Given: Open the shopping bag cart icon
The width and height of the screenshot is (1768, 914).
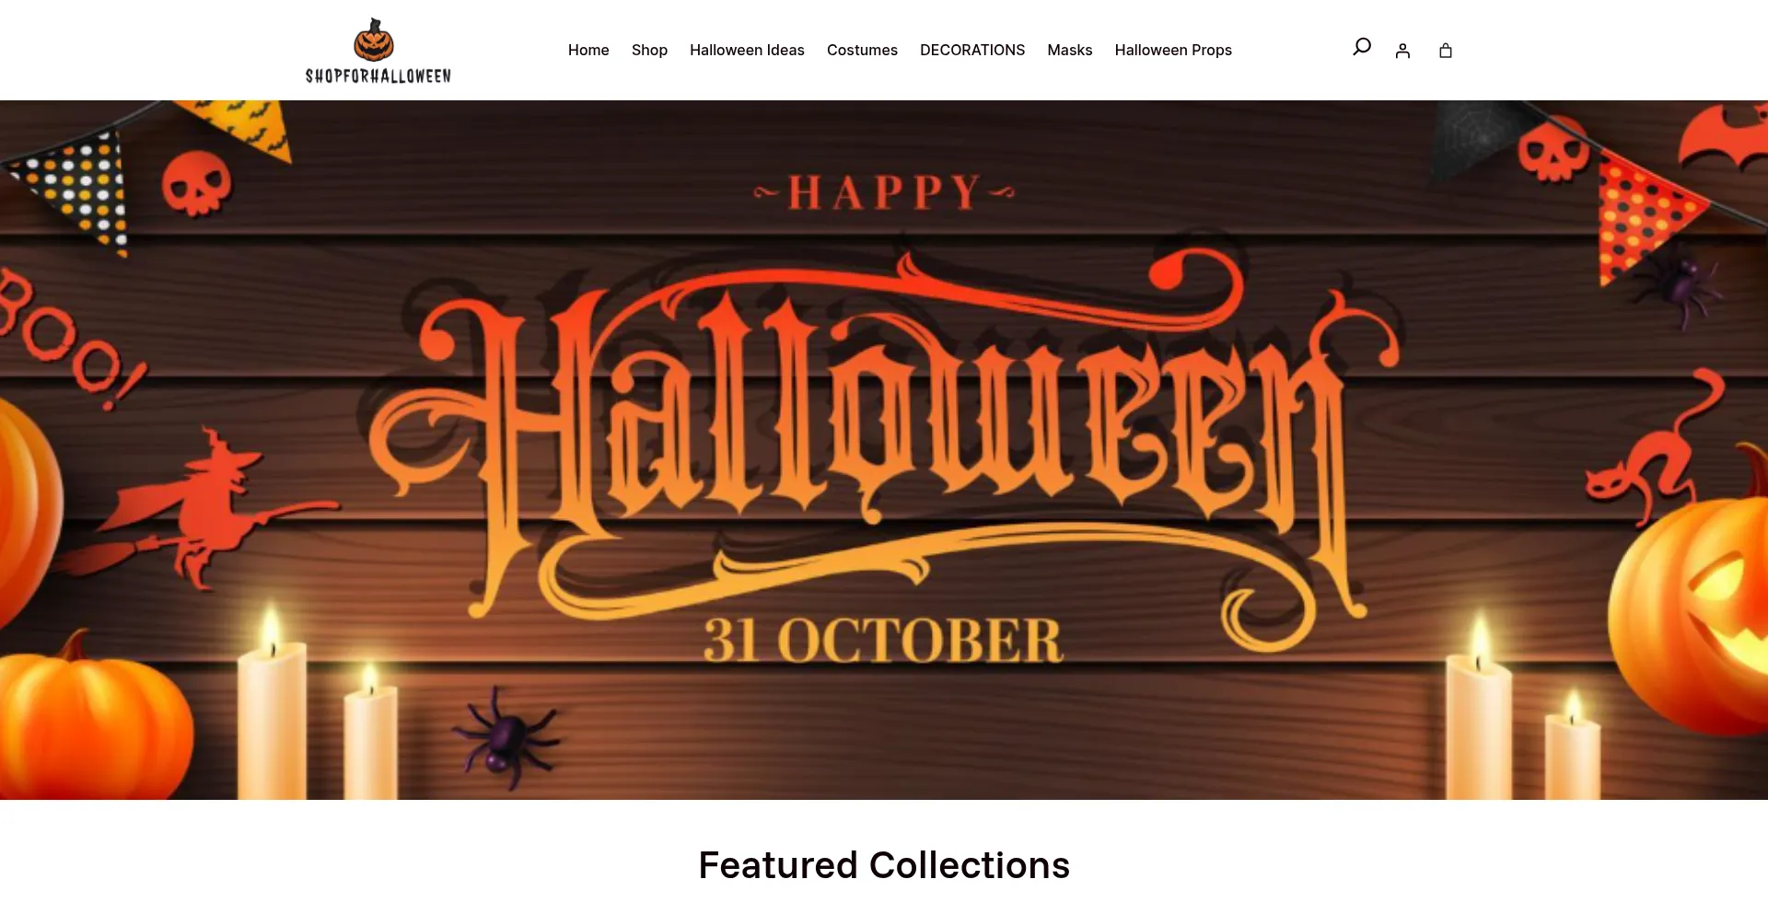Looking at the screenshot, I should click(1446, 51).
